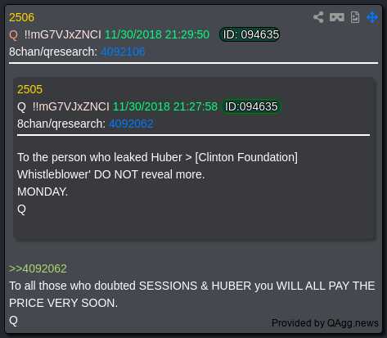387x338 pixels.
Task: Click the timestamp 11/30/2018 21:27:58
Action: pos(165,106)
